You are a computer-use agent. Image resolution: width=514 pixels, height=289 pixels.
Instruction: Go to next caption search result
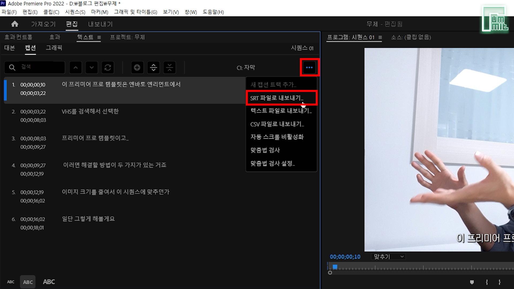pos(92,67)
